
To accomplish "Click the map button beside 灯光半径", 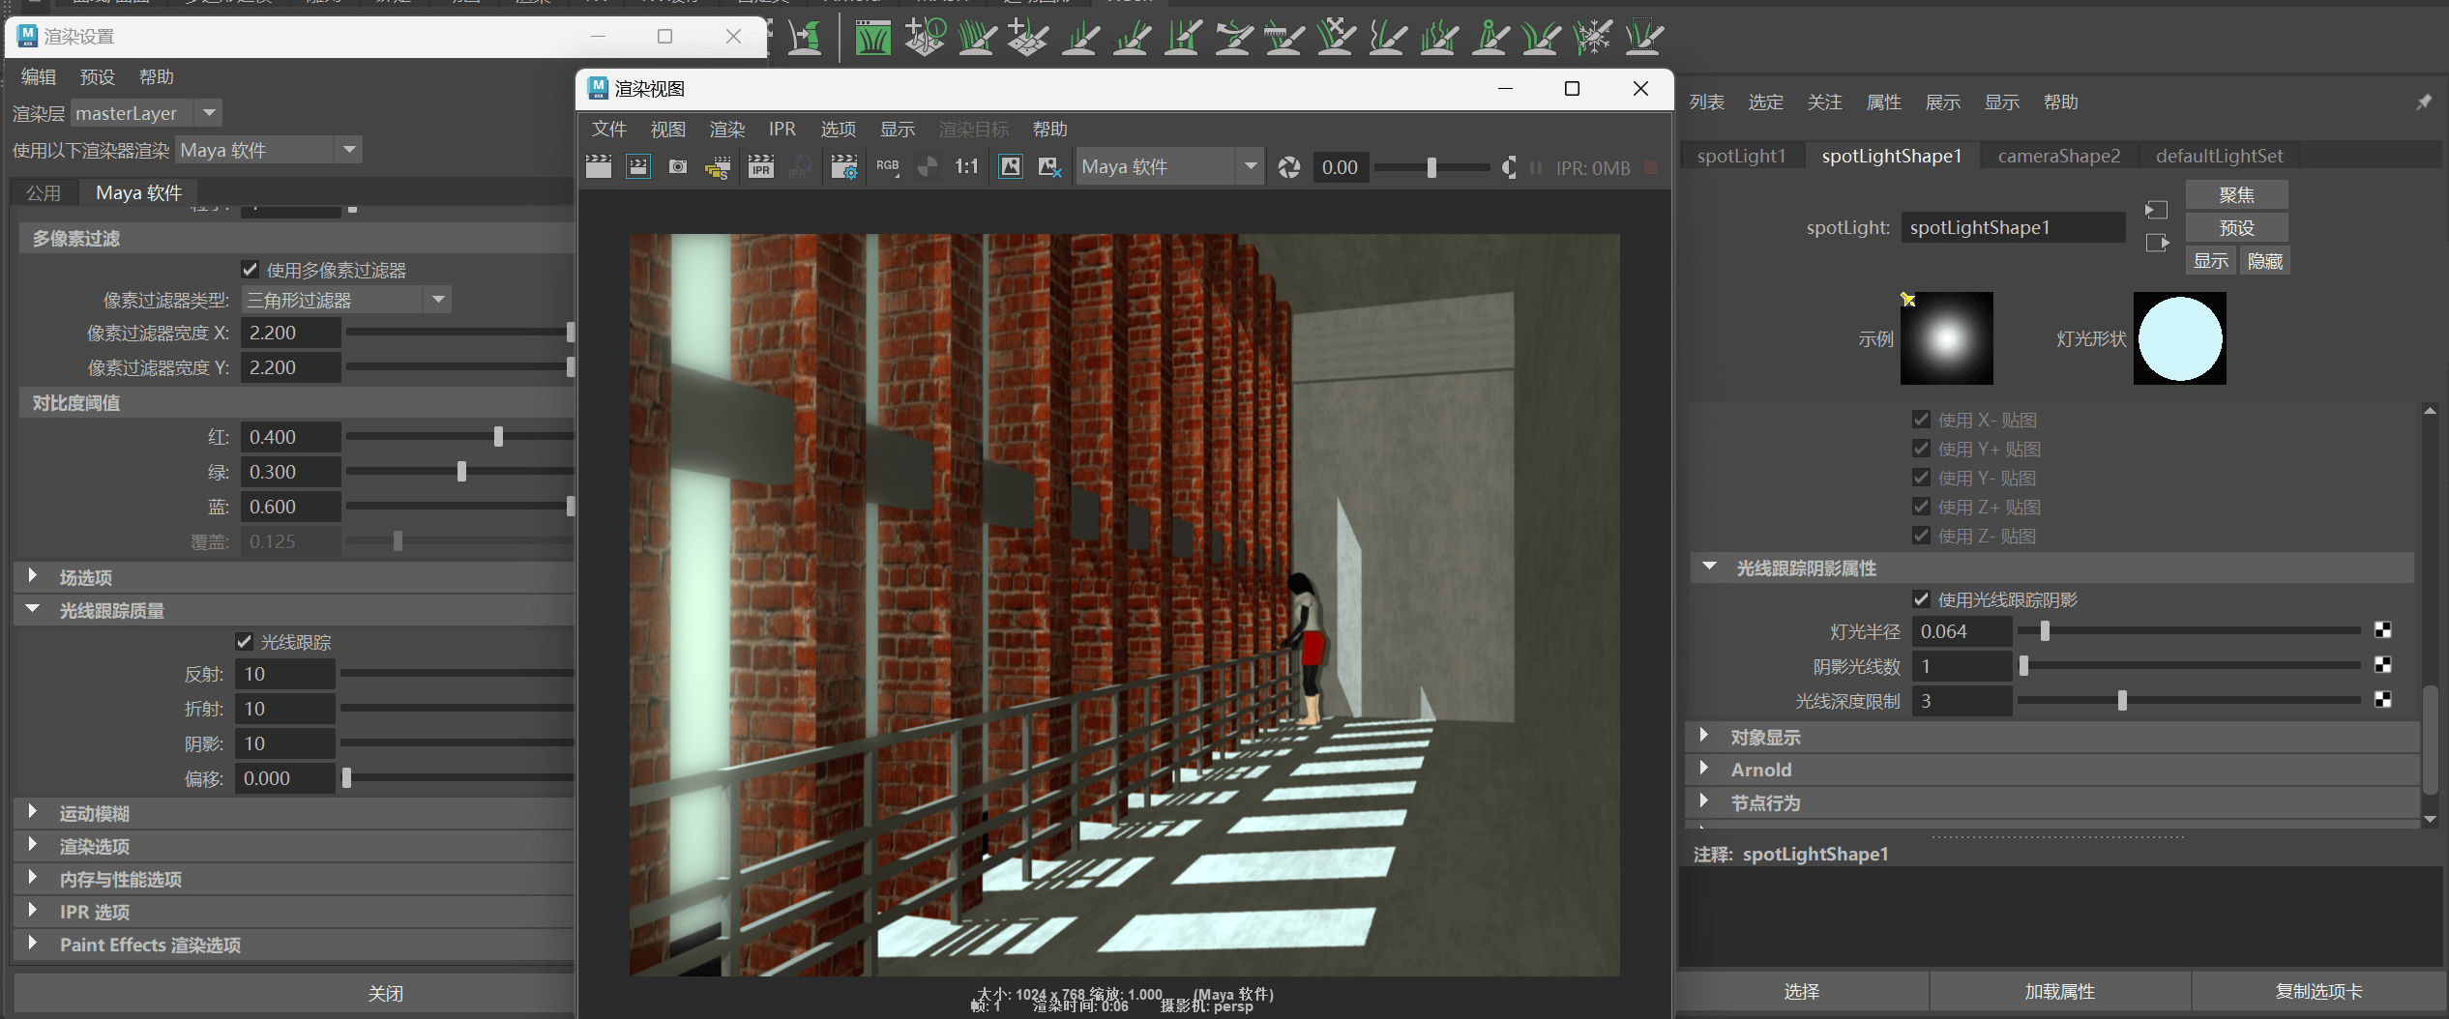I will point(2383,630).
